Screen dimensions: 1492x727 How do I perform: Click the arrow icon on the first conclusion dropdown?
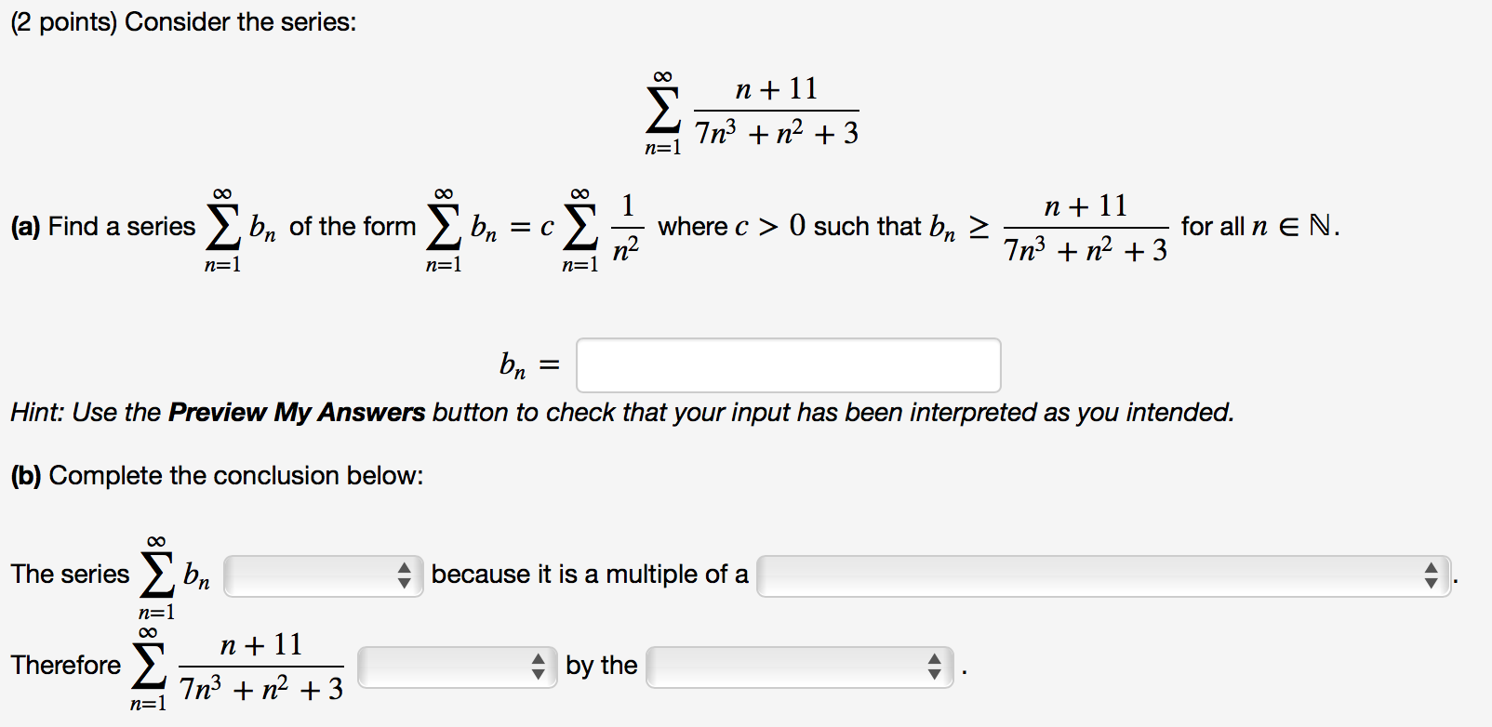click(x=406, y=576)
